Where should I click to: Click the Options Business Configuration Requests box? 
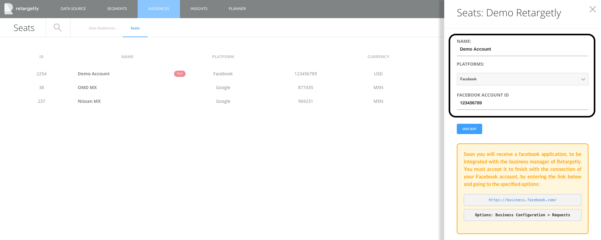pos(522,215)
